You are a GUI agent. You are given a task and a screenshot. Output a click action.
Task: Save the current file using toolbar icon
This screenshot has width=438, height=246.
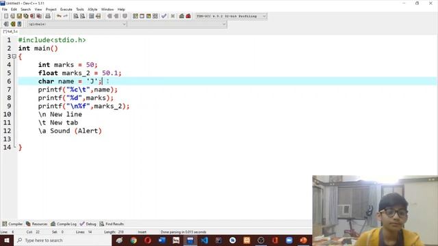coord(19,16)
